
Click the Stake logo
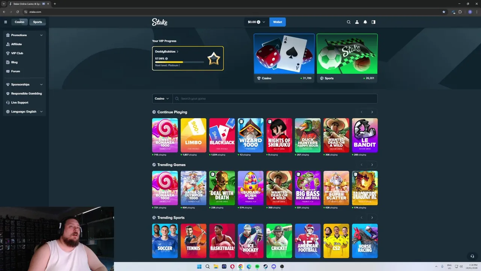click(160, 22)
